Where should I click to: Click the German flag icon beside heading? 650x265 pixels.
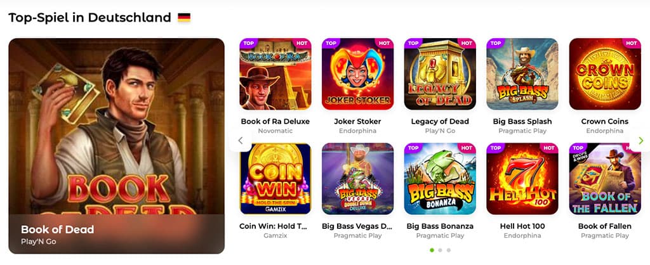[184, 17]
